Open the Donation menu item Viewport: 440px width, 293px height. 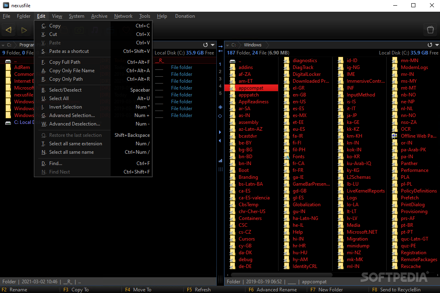(185, 16)
